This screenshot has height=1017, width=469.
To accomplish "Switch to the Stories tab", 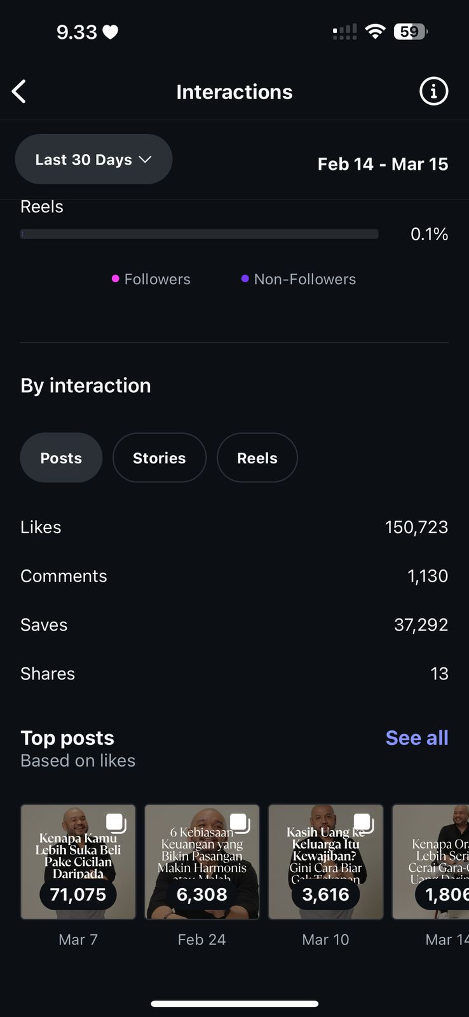I will 159,458.
